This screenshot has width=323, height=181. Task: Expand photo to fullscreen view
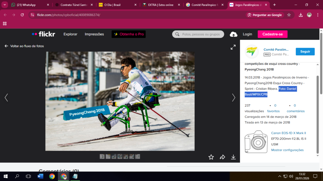(x=233, y=47)
